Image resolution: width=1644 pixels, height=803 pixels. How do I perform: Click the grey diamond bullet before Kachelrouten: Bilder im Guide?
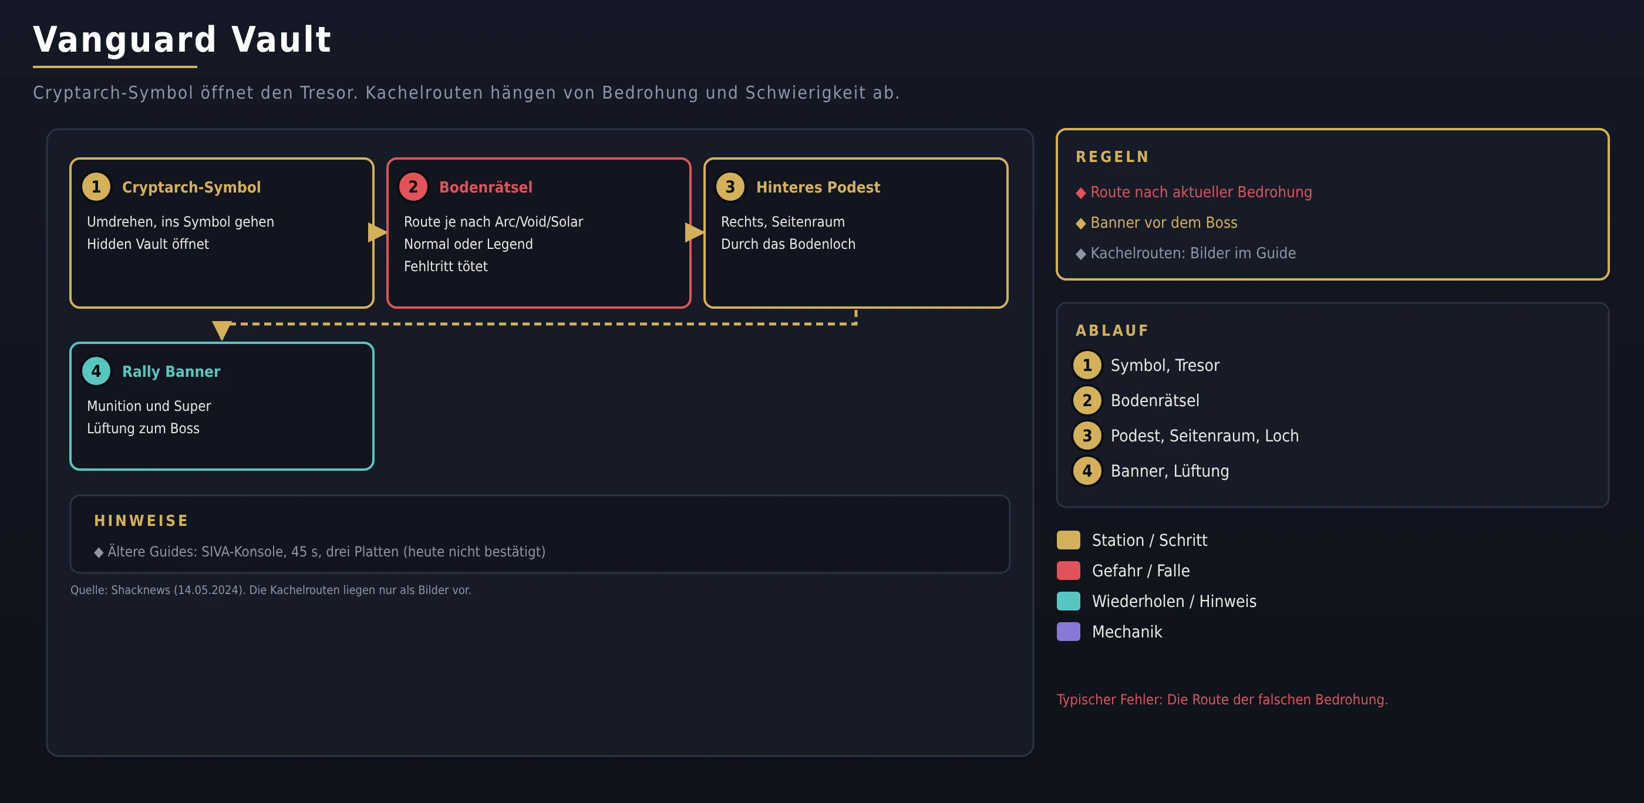[x=1080, y=254]
